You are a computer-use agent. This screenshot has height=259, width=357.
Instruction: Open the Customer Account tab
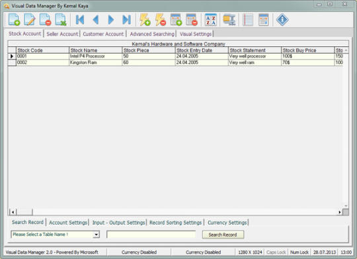tap(103, 34)
